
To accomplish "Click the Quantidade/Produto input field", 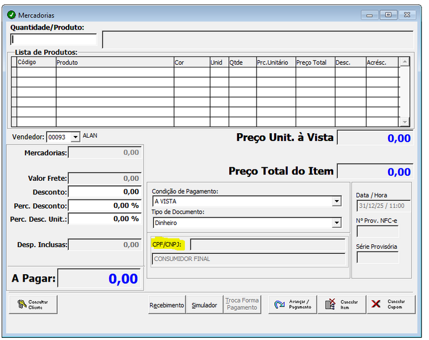I will (x=54, y=40).
